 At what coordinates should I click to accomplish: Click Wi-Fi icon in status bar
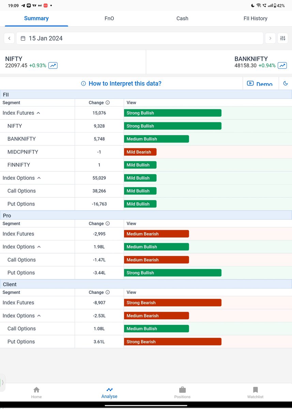[x=259, y=6]
